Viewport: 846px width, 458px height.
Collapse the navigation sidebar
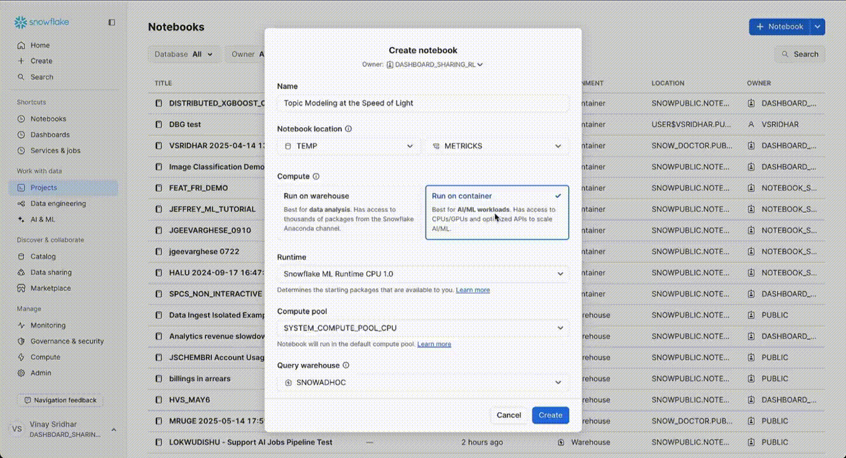pyautogui.click(x=111, y=22)
